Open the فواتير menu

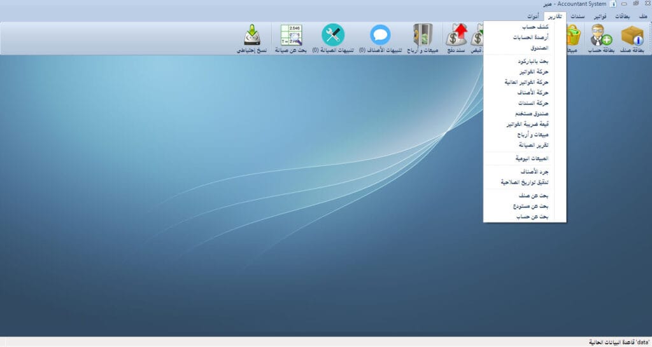599,16
